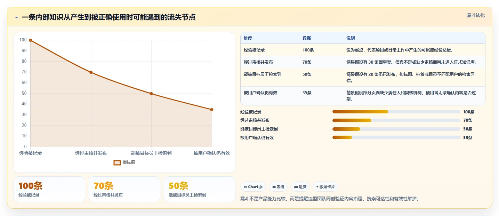
Task: Click the 表格 chip
Action: pyautogui.click(x=278, y=187)
